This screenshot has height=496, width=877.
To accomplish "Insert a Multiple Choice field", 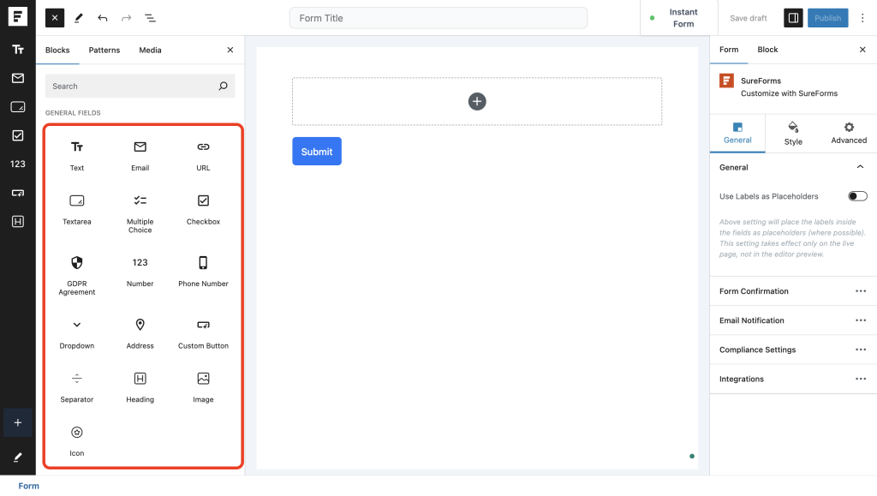I will [140, 208].
